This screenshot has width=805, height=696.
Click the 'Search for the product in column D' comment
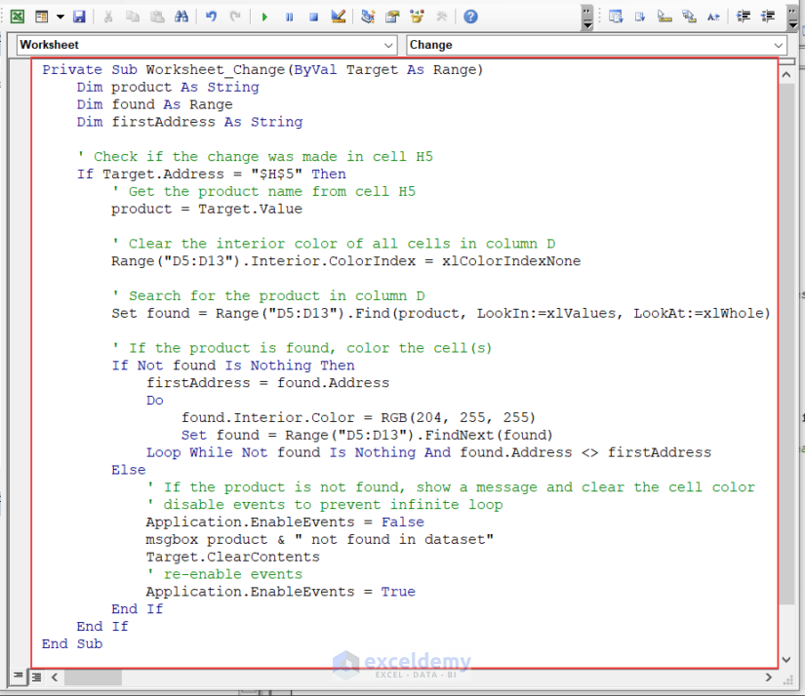pyautogui.click(x=268, y=296)
